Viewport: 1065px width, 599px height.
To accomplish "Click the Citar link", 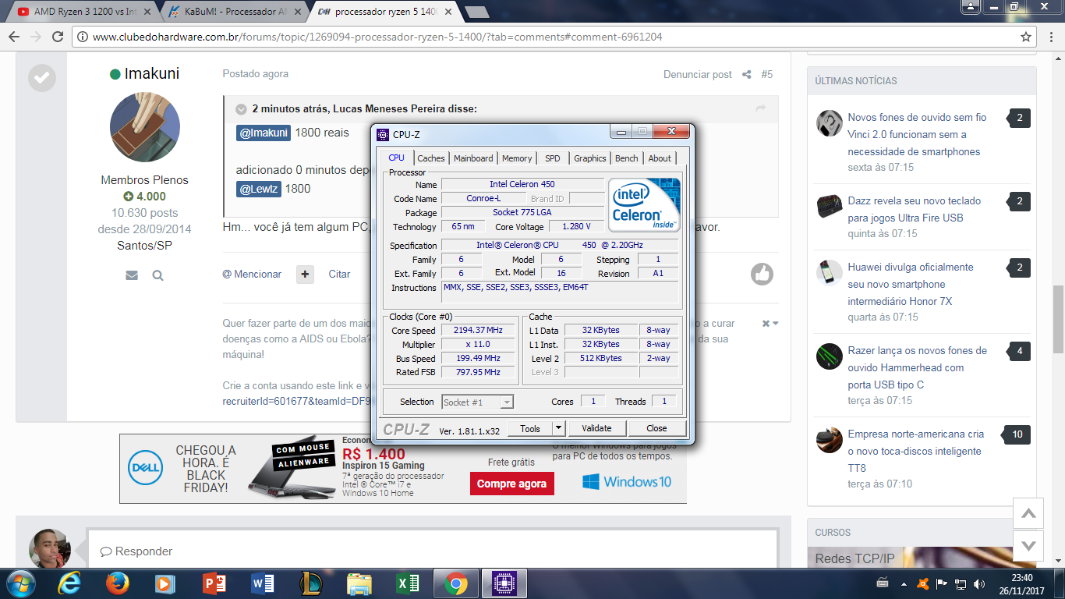I will tap(339, 274).
